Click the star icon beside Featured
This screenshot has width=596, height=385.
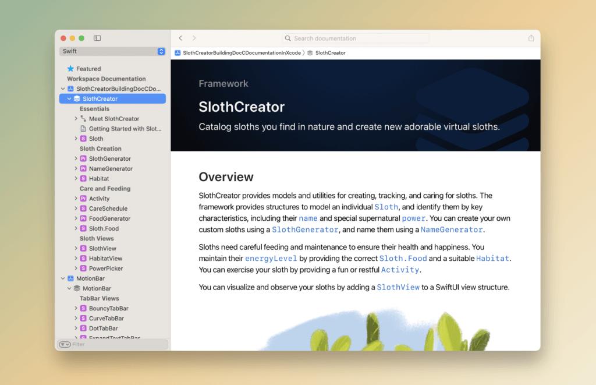[x=70, y=69]
